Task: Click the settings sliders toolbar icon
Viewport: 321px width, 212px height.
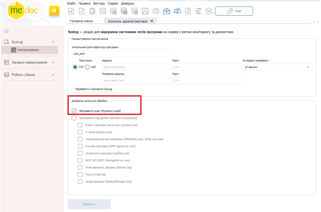Action: click(198, 11)
